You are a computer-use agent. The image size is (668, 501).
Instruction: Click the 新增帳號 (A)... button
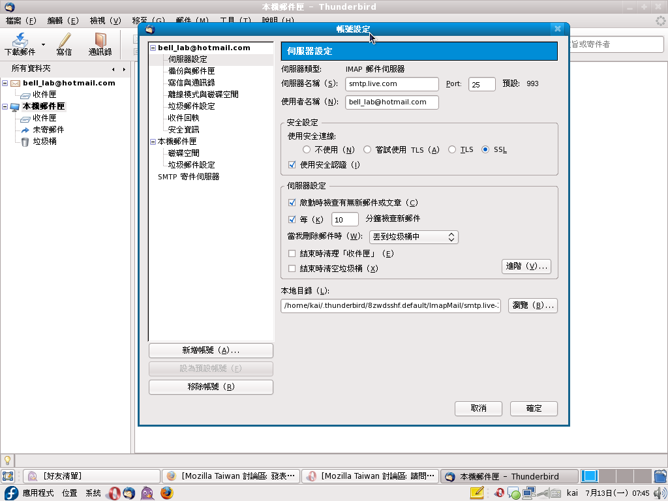(211, 350)
